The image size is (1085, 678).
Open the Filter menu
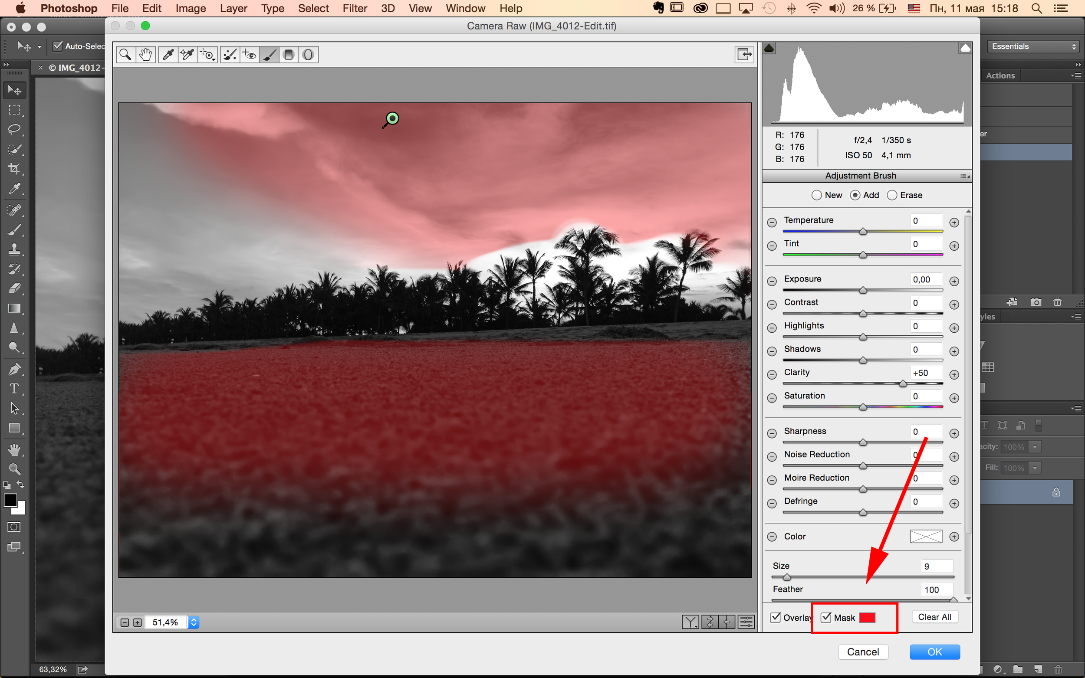pyautogui.click(x=354, y=8)
